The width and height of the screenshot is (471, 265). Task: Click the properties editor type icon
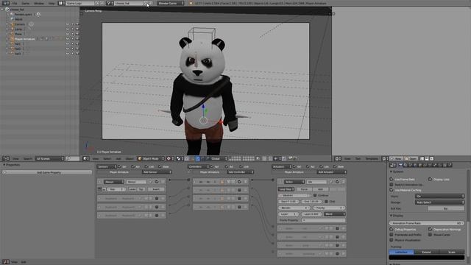click(x=392, y=165)
